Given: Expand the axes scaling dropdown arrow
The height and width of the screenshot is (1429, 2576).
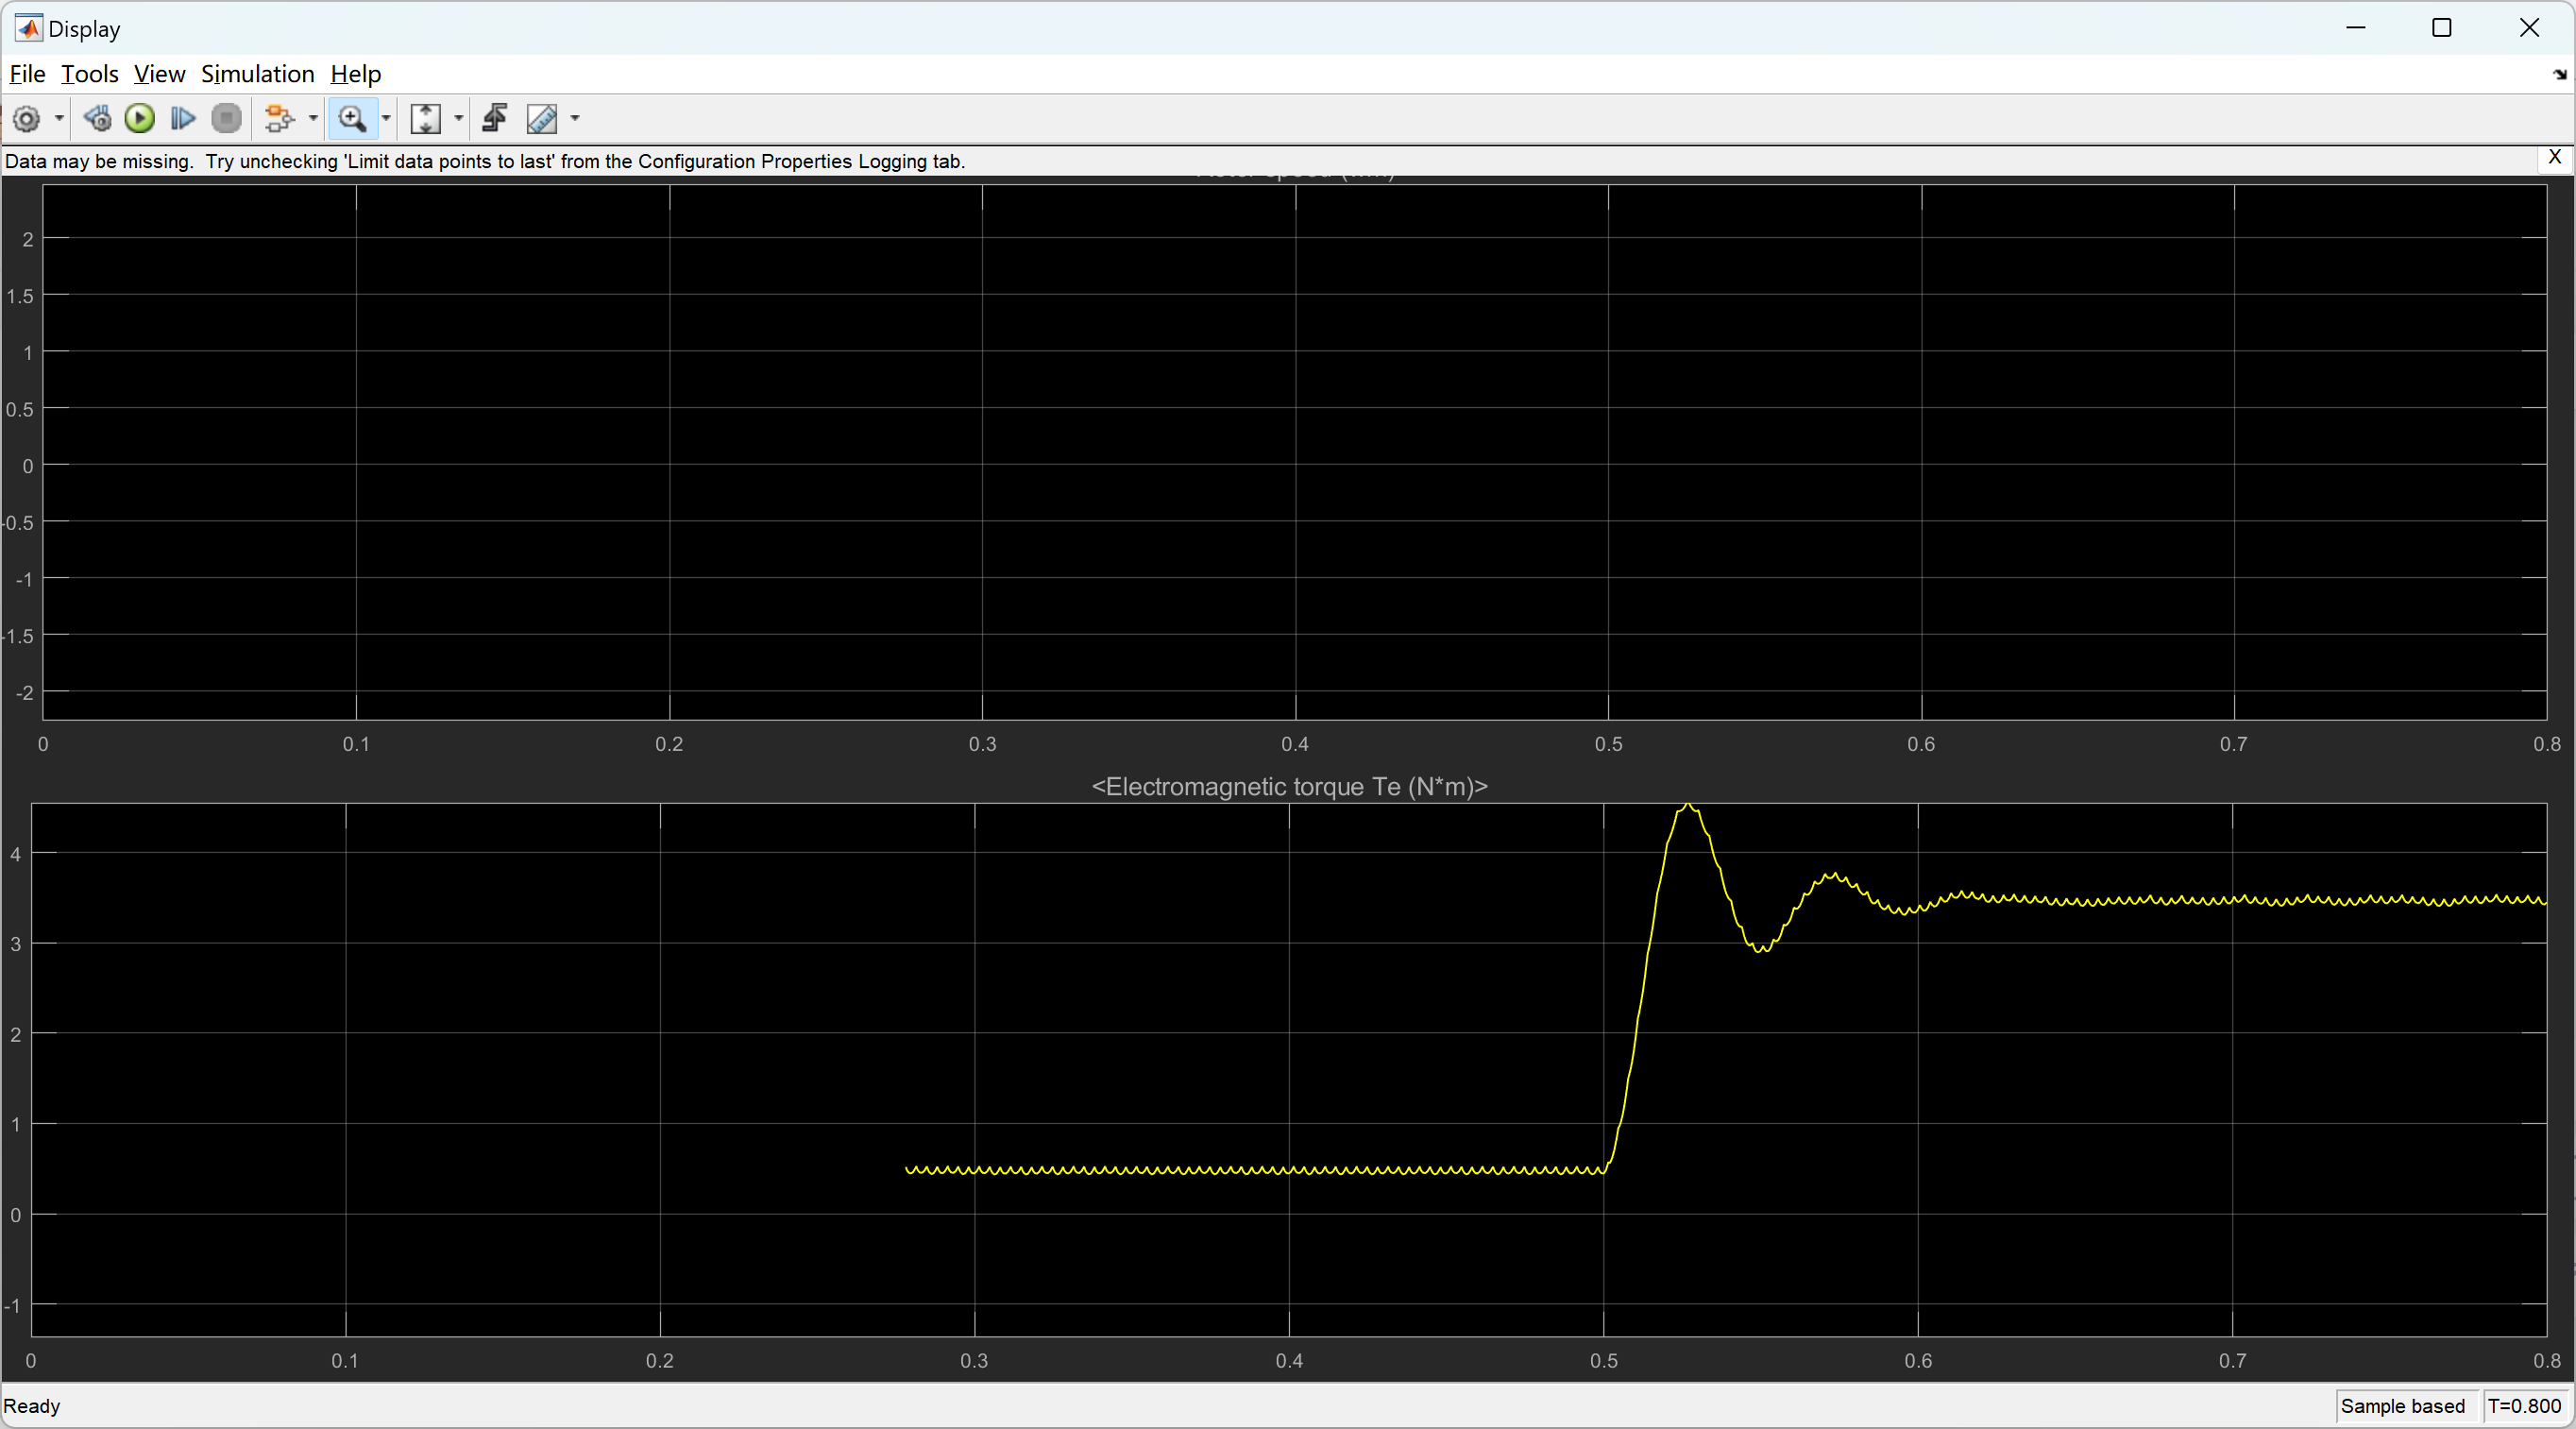Looking at the screenshot, I should 459,119.
